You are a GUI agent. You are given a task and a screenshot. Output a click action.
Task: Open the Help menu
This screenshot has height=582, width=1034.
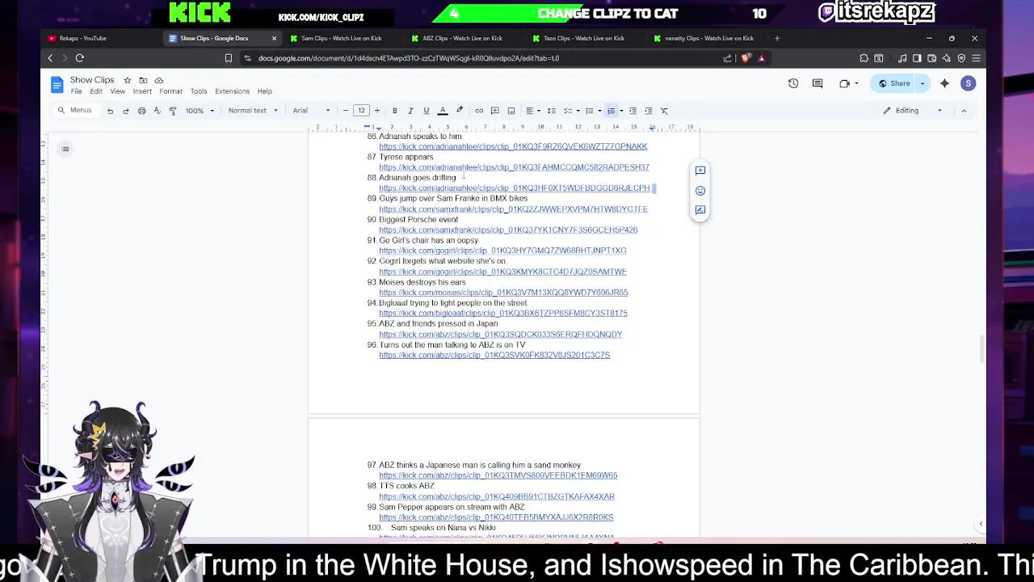point(264,91)
